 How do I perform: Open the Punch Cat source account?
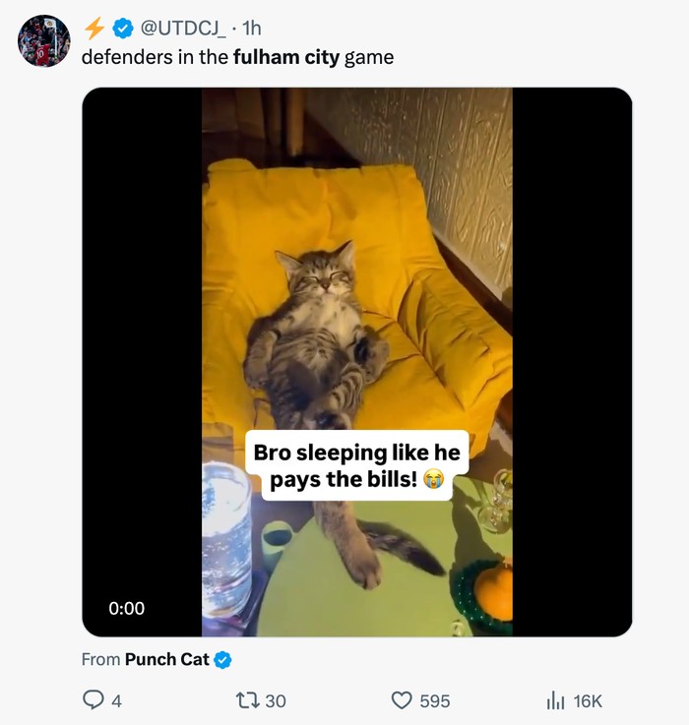pyautogui.click(x=166, y=659)
